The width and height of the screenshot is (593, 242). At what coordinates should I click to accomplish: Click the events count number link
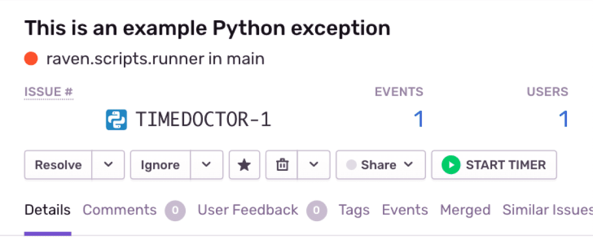pyautogui.click(x=418, y=120)
